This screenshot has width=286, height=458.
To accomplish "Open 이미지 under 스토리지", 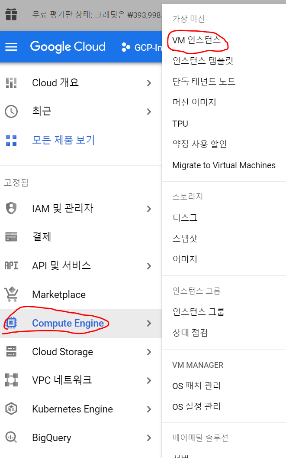I will (185, 259).
